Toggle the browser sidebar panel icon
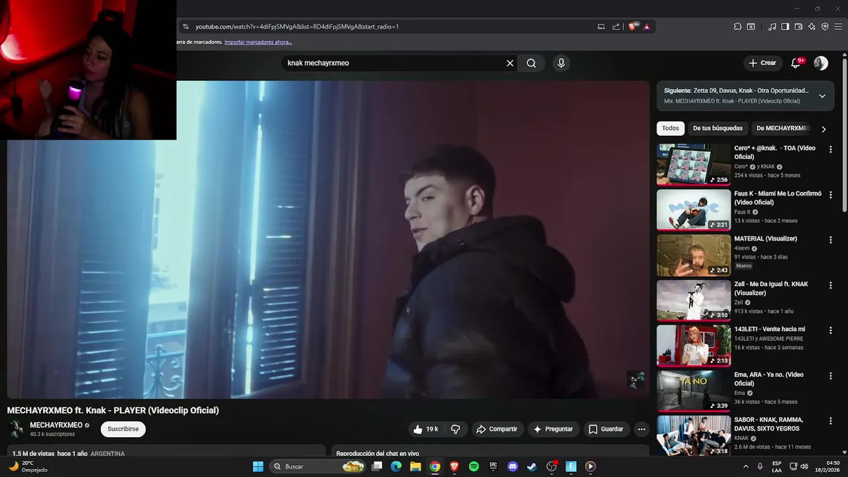 click(785, 26)
